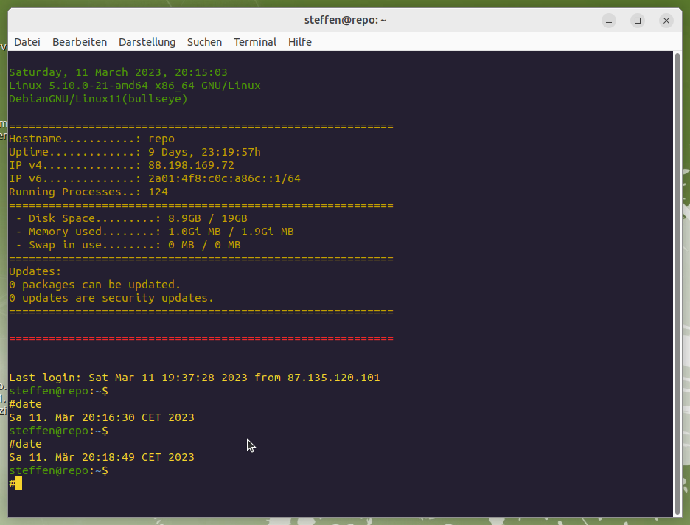
Task: Maximize the steffen@repo terminal window
Action: [x=638, y=21]
